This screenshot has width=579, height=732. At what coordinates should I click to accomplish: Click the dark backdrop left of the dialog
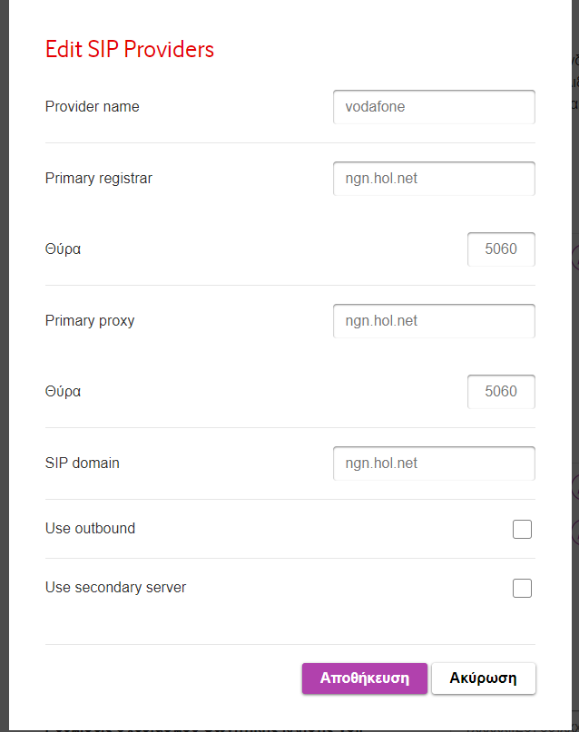[x=5, y=366]
